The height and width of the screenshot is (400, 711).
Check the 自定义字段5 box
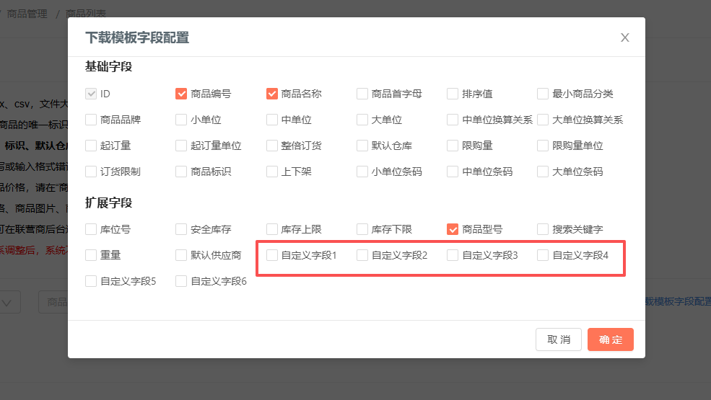[91, 281]
